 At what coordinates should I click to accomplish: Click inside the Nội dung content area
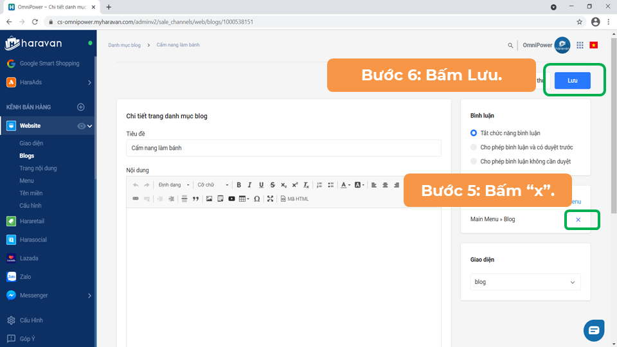tap(283, 278)
